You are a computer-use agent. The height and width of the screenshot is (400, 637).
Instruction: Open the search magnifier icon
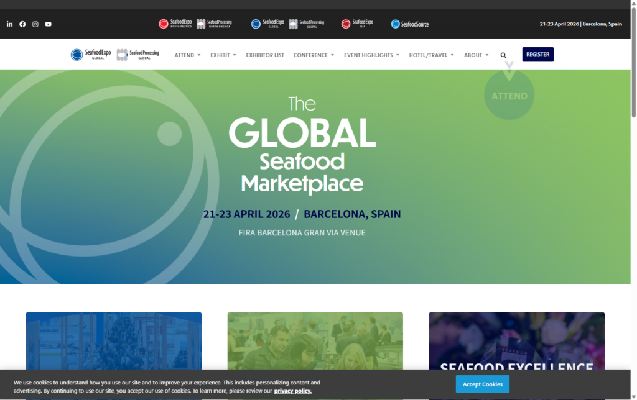[503, 55]
